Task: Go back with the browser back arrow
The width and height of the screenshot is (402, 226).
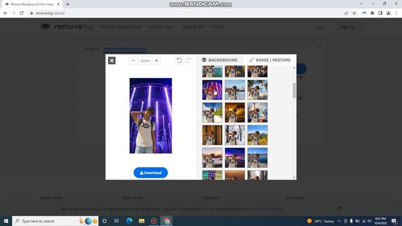Action: point(6,13)
